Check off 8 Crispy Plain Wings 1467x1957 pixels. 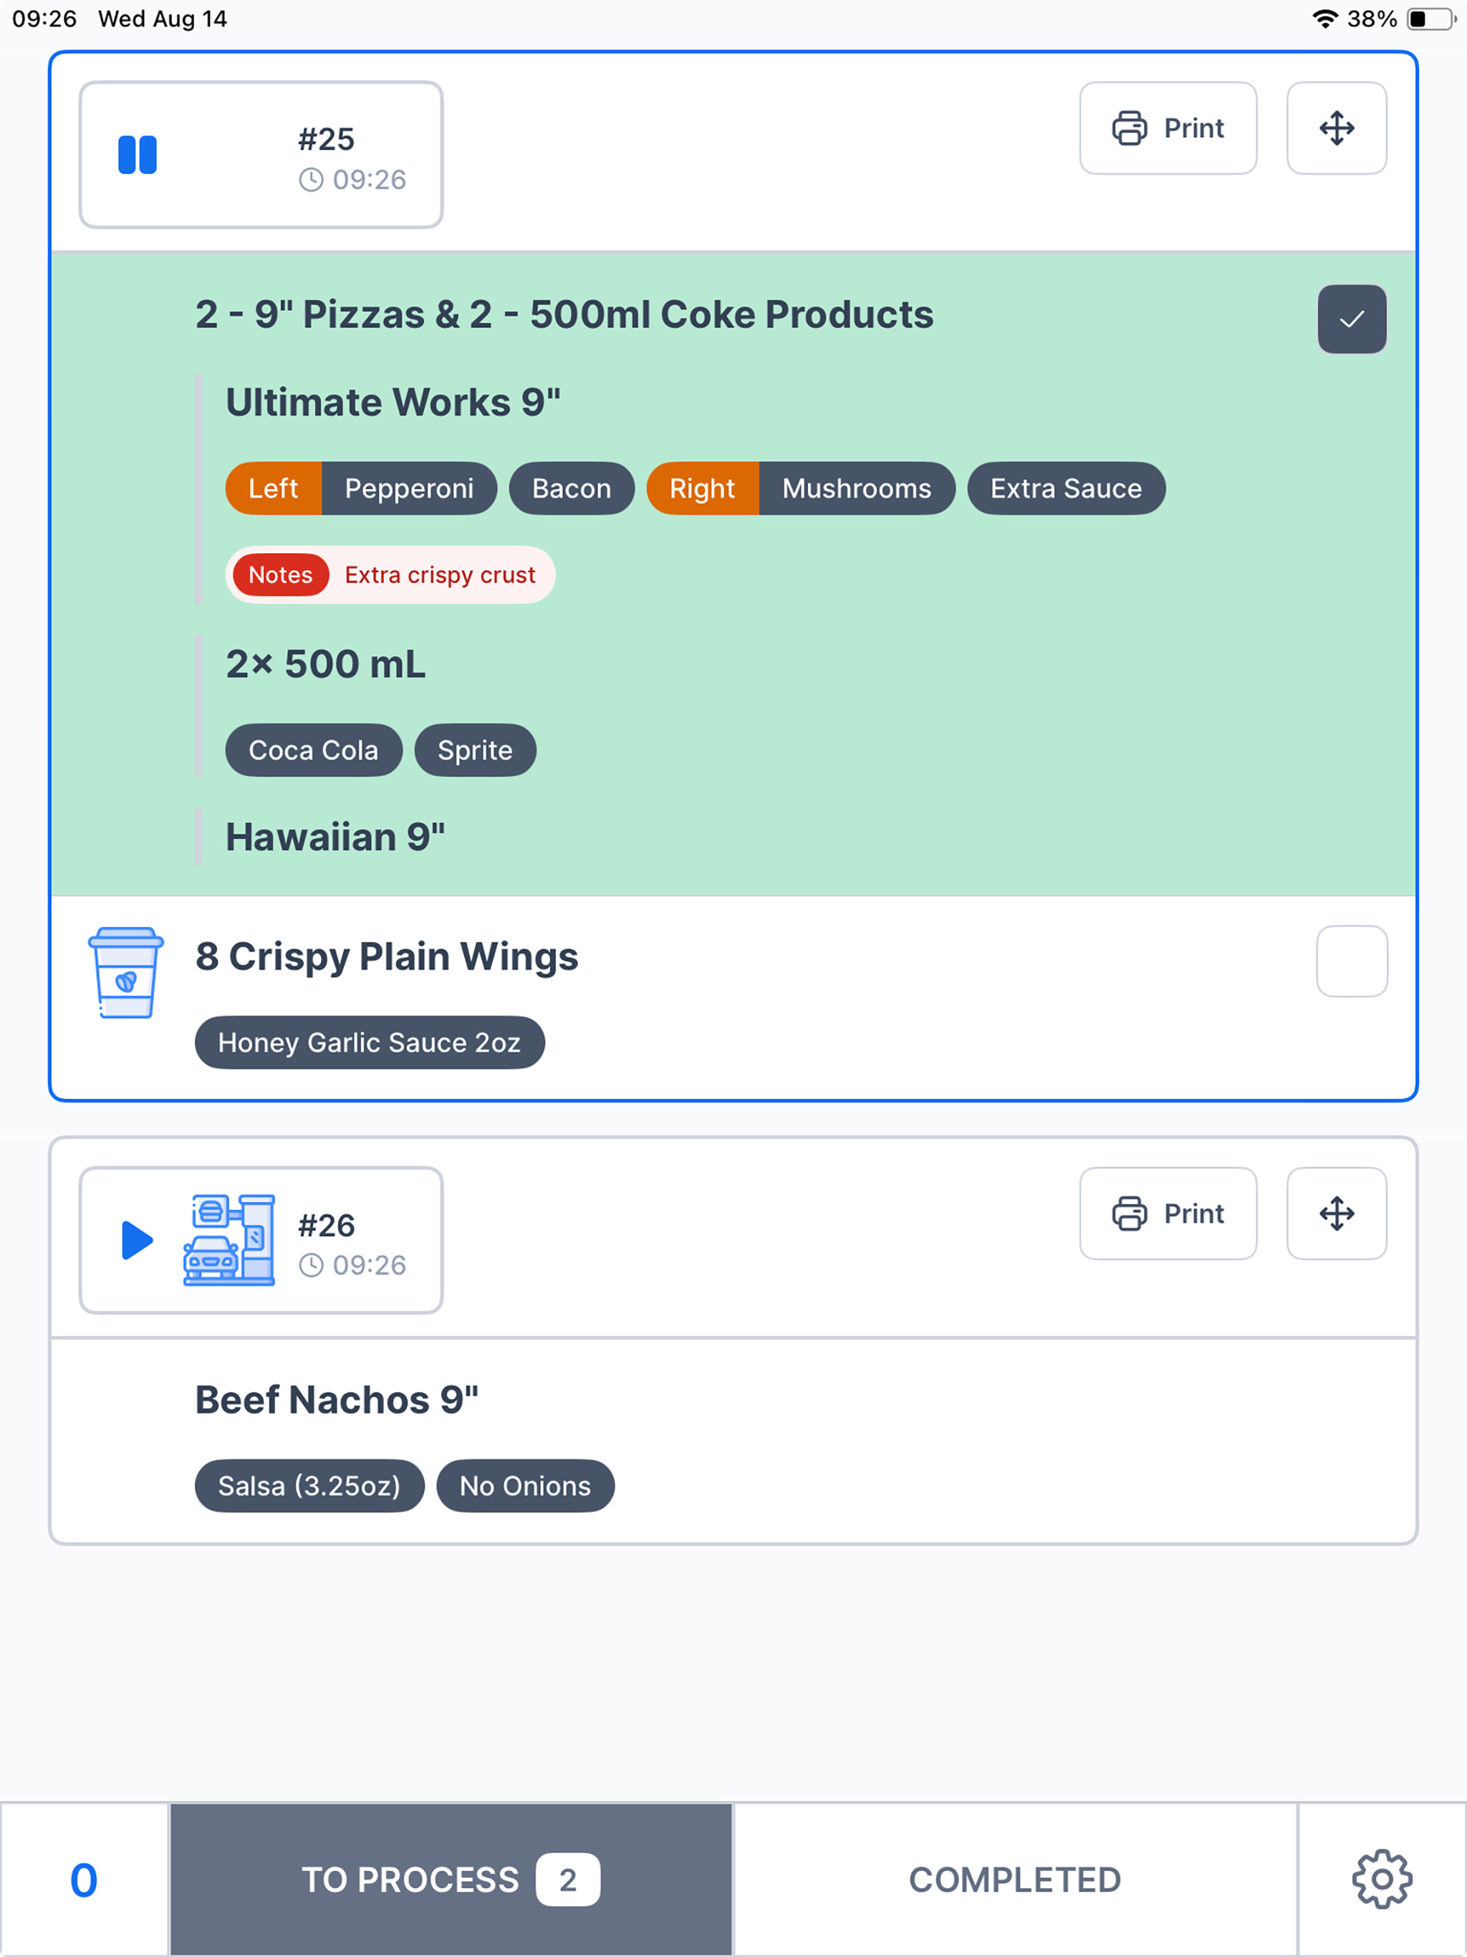(1351, 961)
